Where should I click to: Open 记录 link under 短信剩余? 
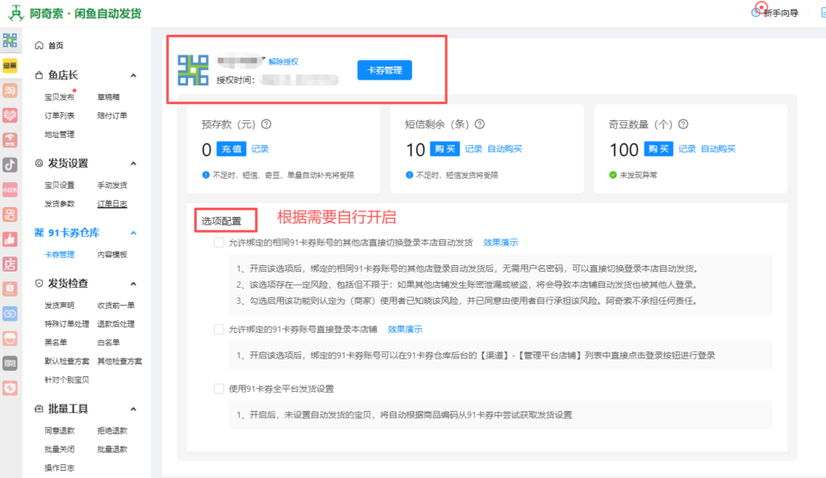pyautogui.click(x=473, y=149)
